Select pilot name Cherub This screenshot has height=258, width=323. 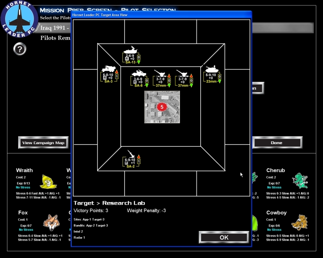pos(275,170)
